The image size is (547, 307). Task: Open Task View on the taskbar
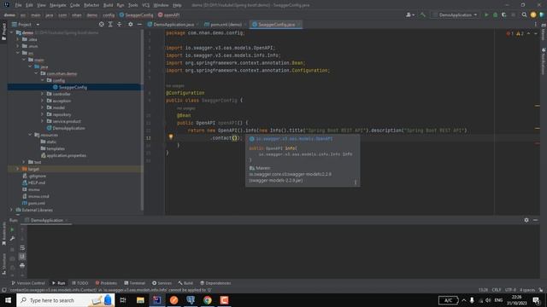click(123, 300)
